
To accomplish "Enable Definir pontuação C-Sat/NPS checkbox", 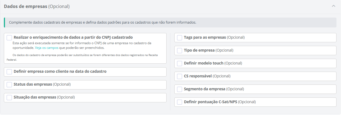I will pyautogui.click(x=180, y=102).
